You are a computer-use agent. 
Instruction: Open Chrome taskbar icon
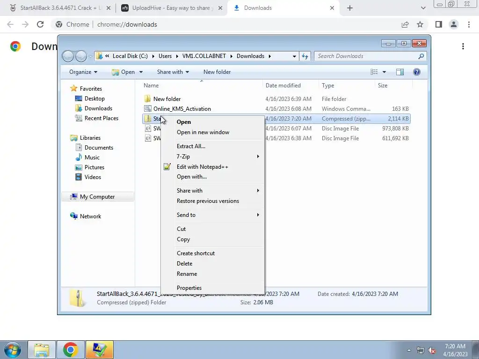(x=71, y=350)
